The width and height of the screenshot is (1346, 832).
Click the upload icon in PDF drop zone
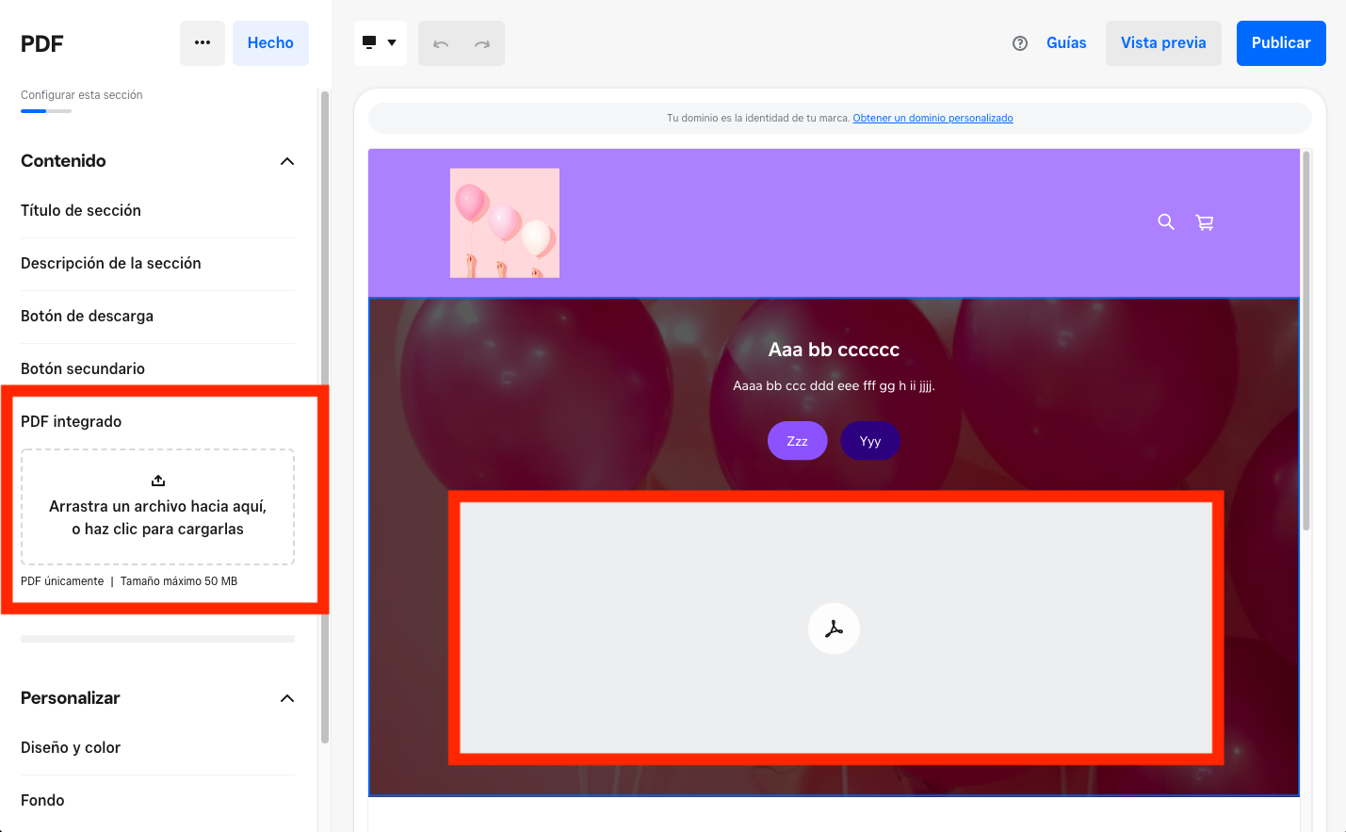click(x=158, y=481)
